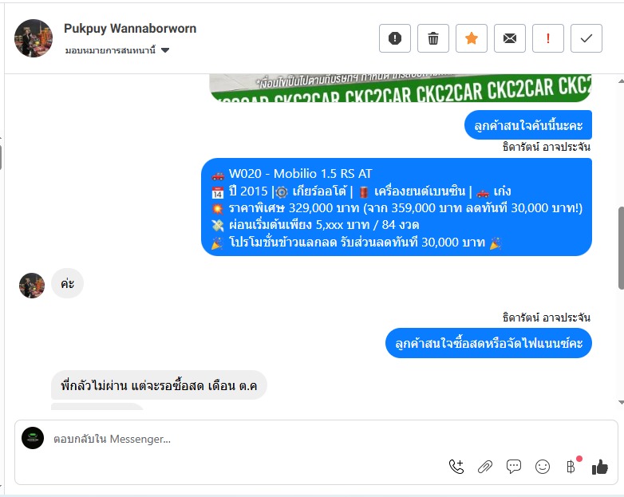Image resolution: width=624 pixels, height=497 pixels.
Task: Click the มอบหมายการสนทนานี้ label
Action: coord(110,50)
